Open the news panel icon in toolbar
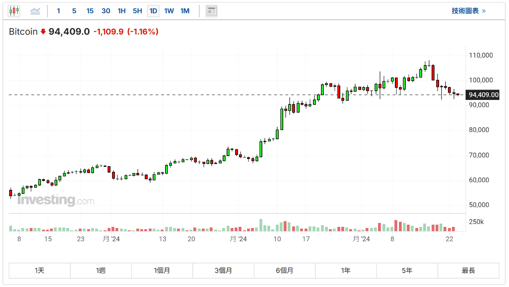The width and height of the screenshot is (509, 287). click(211, 11)
